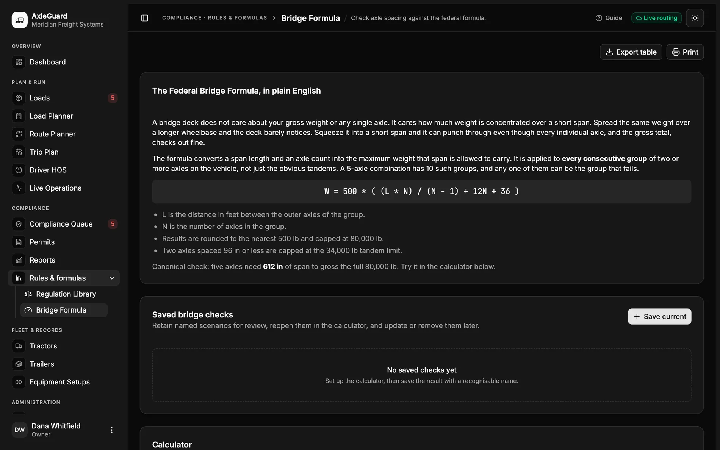This screenshot has width=720, height=450.
Task: Save current bridge check
Action: tap(659, 316)
